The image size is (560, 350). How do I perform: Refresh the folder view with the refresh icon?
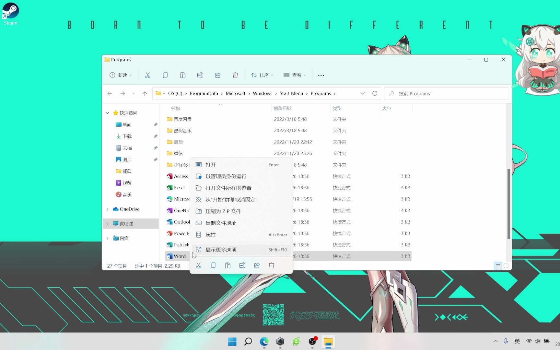[375, 93]
